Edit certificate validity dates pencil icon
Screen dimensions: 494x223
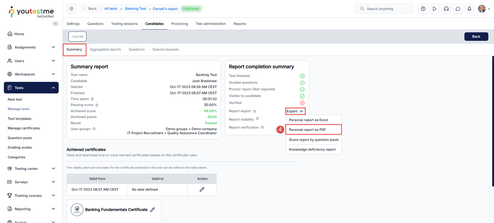pyautogui.click(x=202, y=189)
